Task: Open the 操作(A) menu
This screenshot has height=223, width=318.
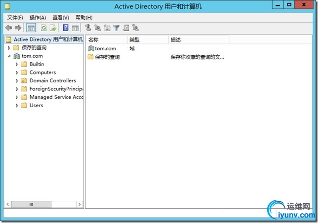Action: pyautogui.click(x=38, y=18)
